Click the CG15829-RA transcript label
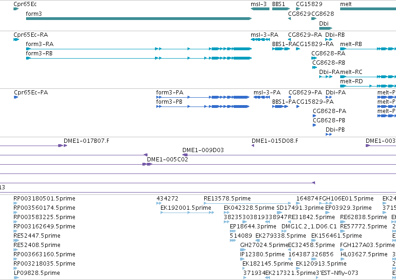Image resolution: width=396 pixels, height=280 pixels. point(315,44)
